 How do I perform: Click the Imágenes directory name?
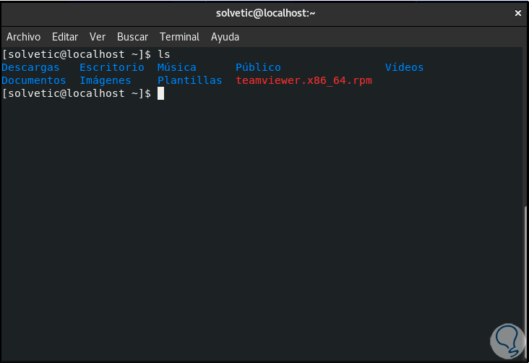(x=106, y=80)
